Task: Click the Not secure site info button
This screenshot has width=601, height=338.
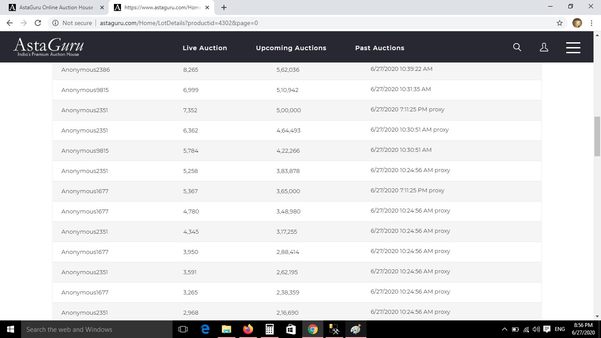Action: click(72, 23)
